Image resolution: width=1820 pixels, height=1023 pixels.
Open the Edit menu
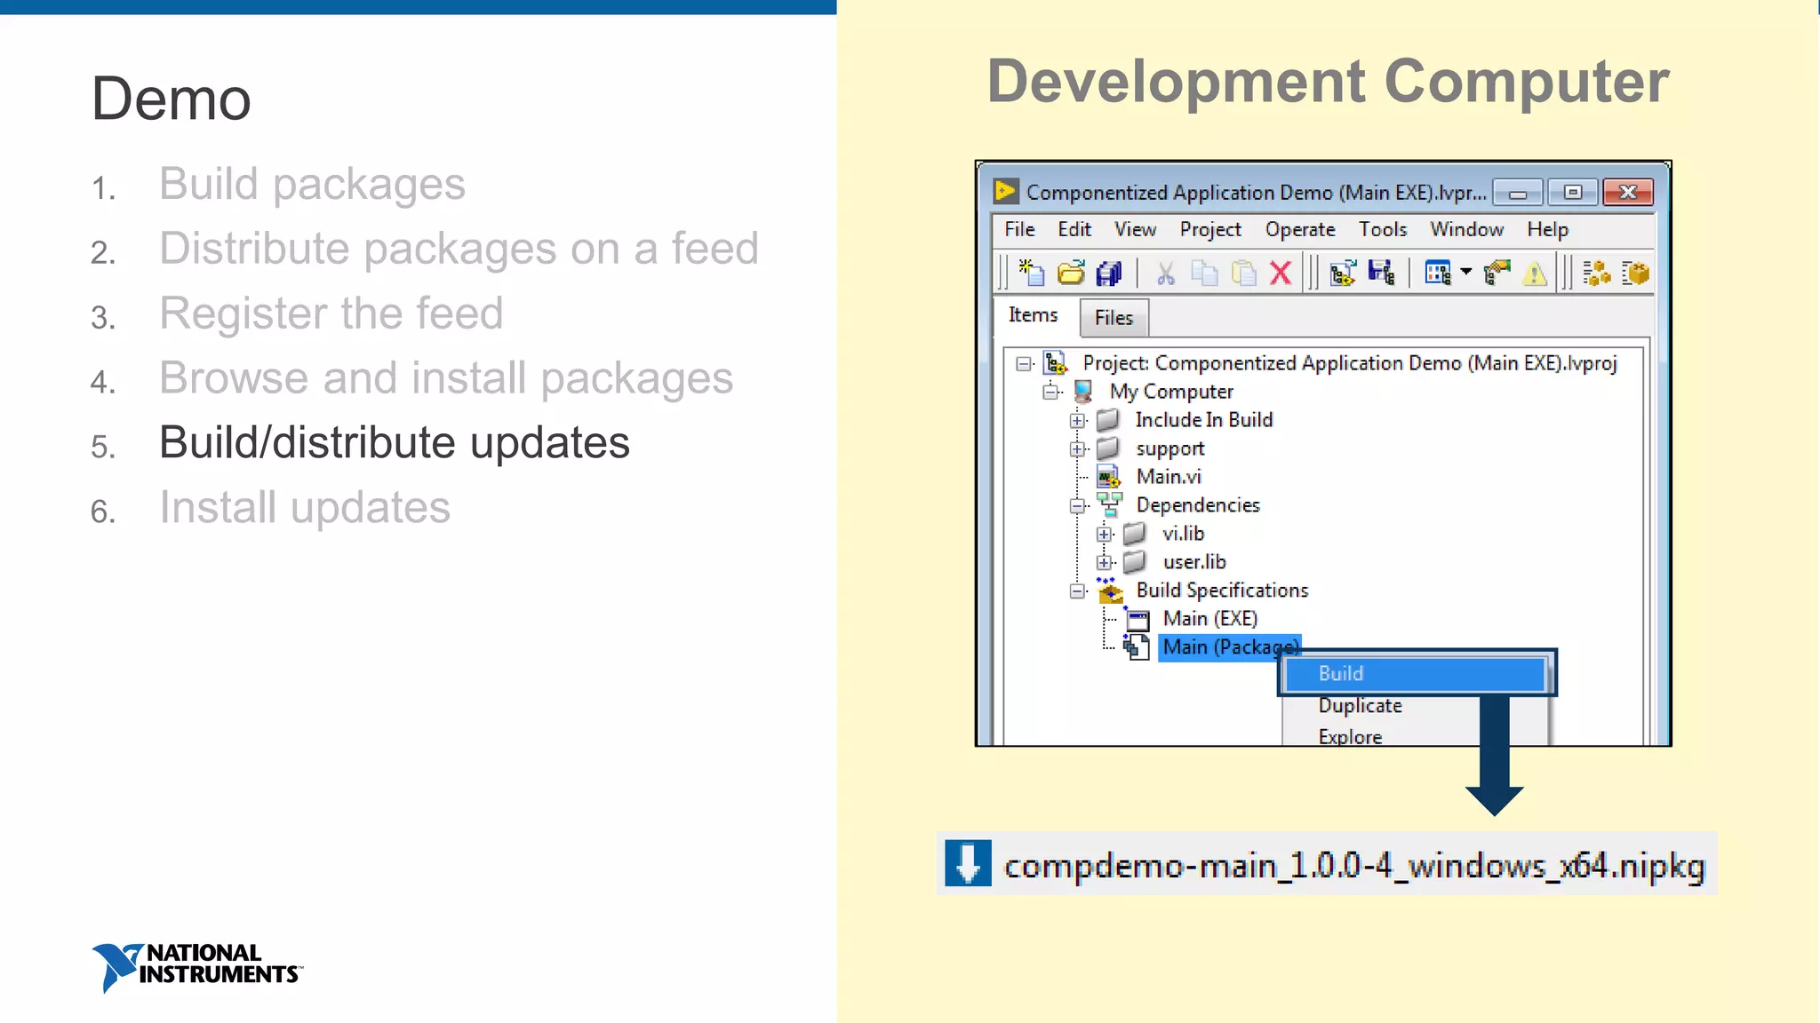(x=1074, y=229)
